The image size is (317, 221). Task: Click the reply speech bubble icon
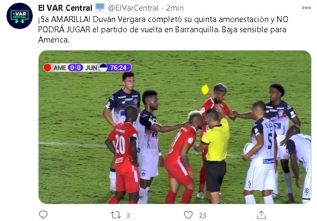(43, 215)
